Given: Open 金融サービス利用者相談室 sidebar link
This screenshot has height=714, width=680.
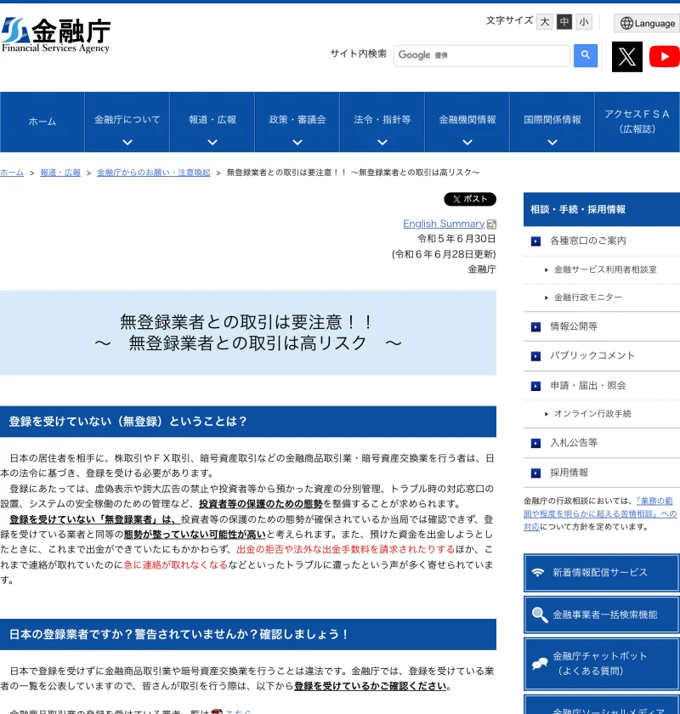Looking at the screenshot, I should pos(605,269).
